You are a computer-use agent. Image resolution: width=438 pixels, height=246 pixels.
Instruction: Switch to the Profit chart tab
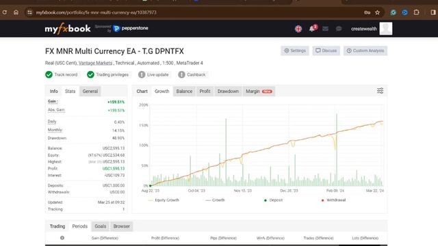[x=205, y=91]
